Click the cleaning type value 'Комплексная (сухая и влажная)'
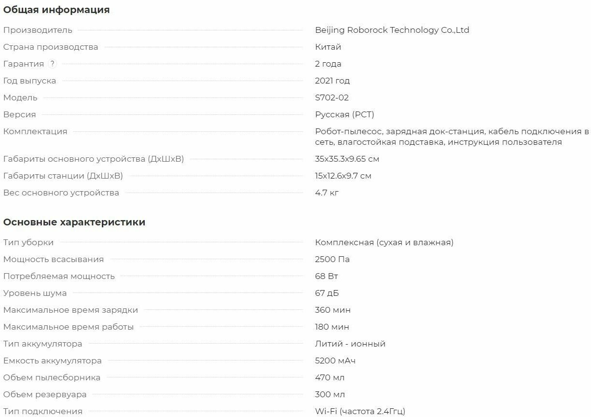 point(384,242)
